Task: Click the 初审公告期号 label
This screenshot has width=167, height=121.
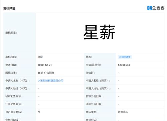Action: 14,96
